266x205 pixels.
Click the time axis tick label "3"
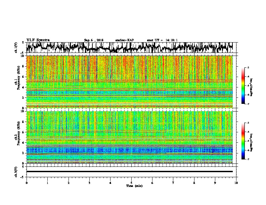point(89,183)
